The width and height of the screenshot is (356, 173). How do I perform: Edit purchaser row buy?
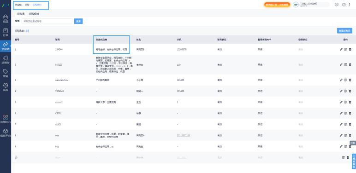point(341,146)
